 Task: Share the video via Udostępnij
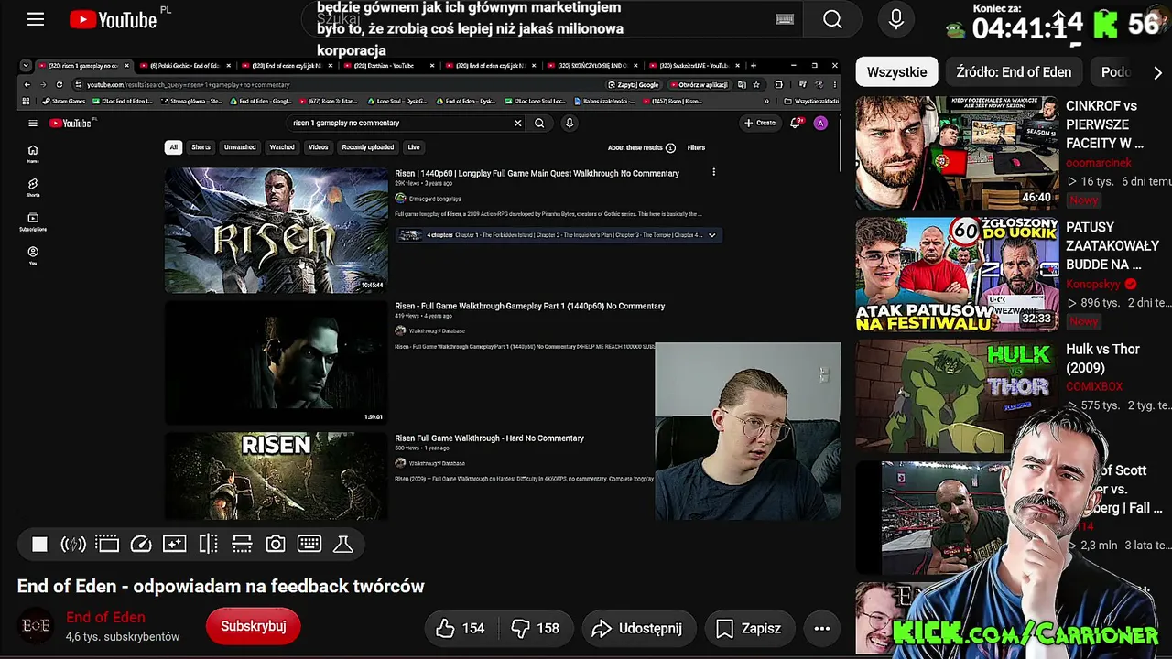click(x=637, y=628)
